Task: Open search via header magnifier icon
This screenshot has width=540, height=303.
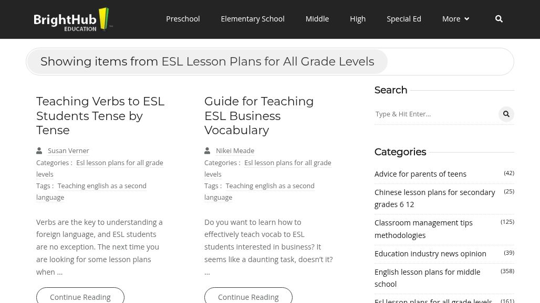Action: [x=499, y=19]
